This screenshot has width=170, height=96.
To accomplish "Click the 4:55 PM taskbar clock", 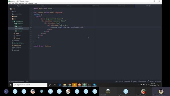I will (153, 85).
